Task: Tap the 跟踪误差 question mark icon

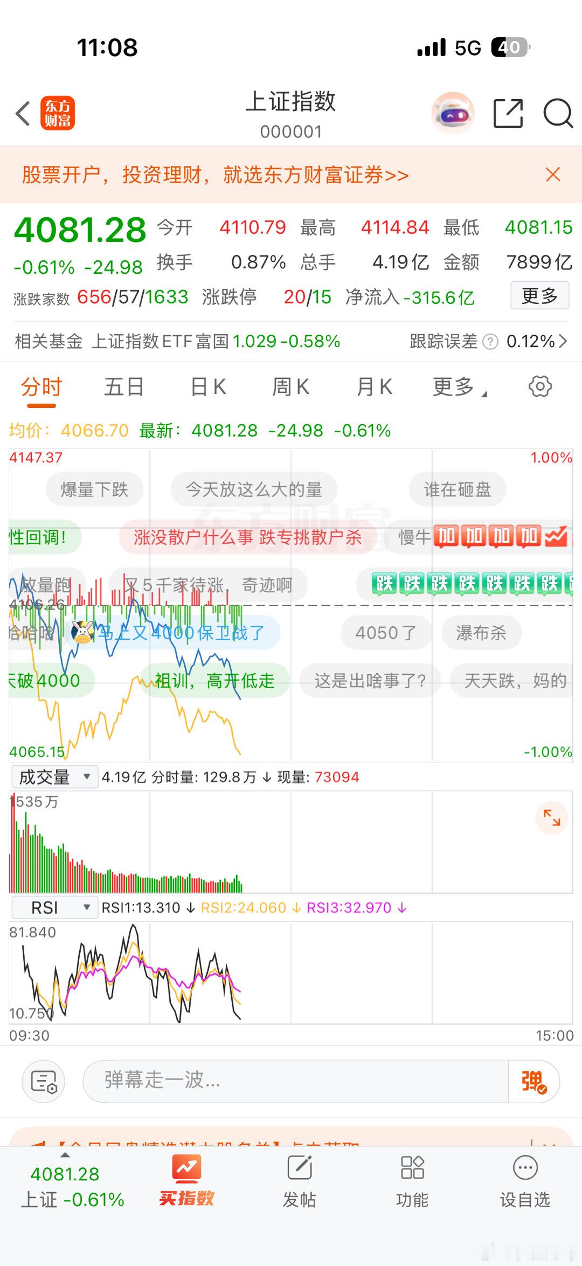Action: click(x=490, y=342)
